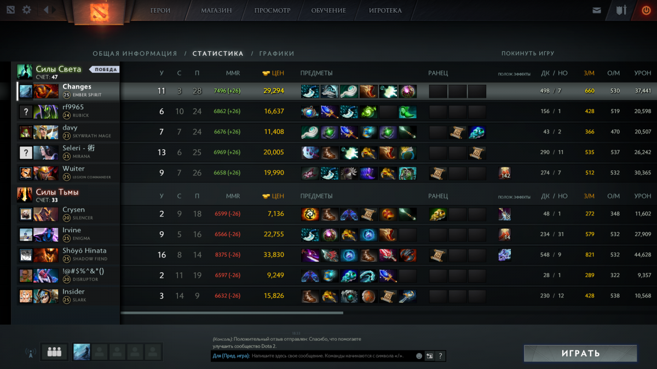The image size is (657, 369).
Task: Open the МАГАЗИН menu
Action: click(216, 10)
